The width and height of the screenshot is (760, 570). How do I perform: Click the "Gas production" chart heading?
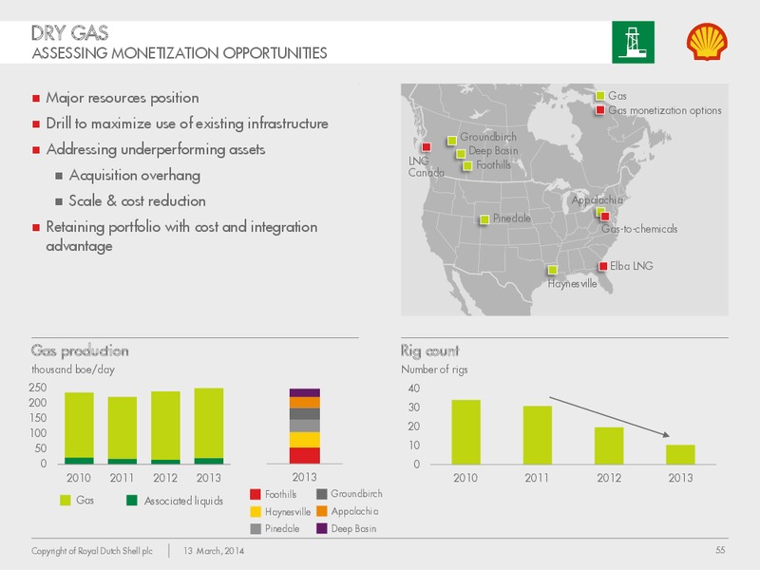tap(80, 351)
